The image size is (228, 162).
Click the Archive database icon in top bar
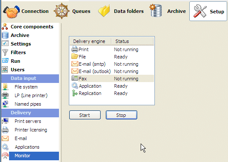[156, 10]
